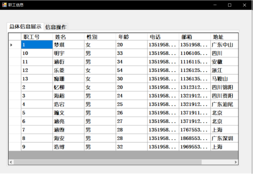Viewport: 253px width, 174px height.
Task: Select the age cell 26
Action: 132,113
